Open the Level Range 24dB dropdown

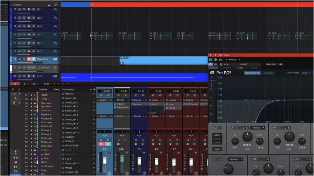coord(306,73)
